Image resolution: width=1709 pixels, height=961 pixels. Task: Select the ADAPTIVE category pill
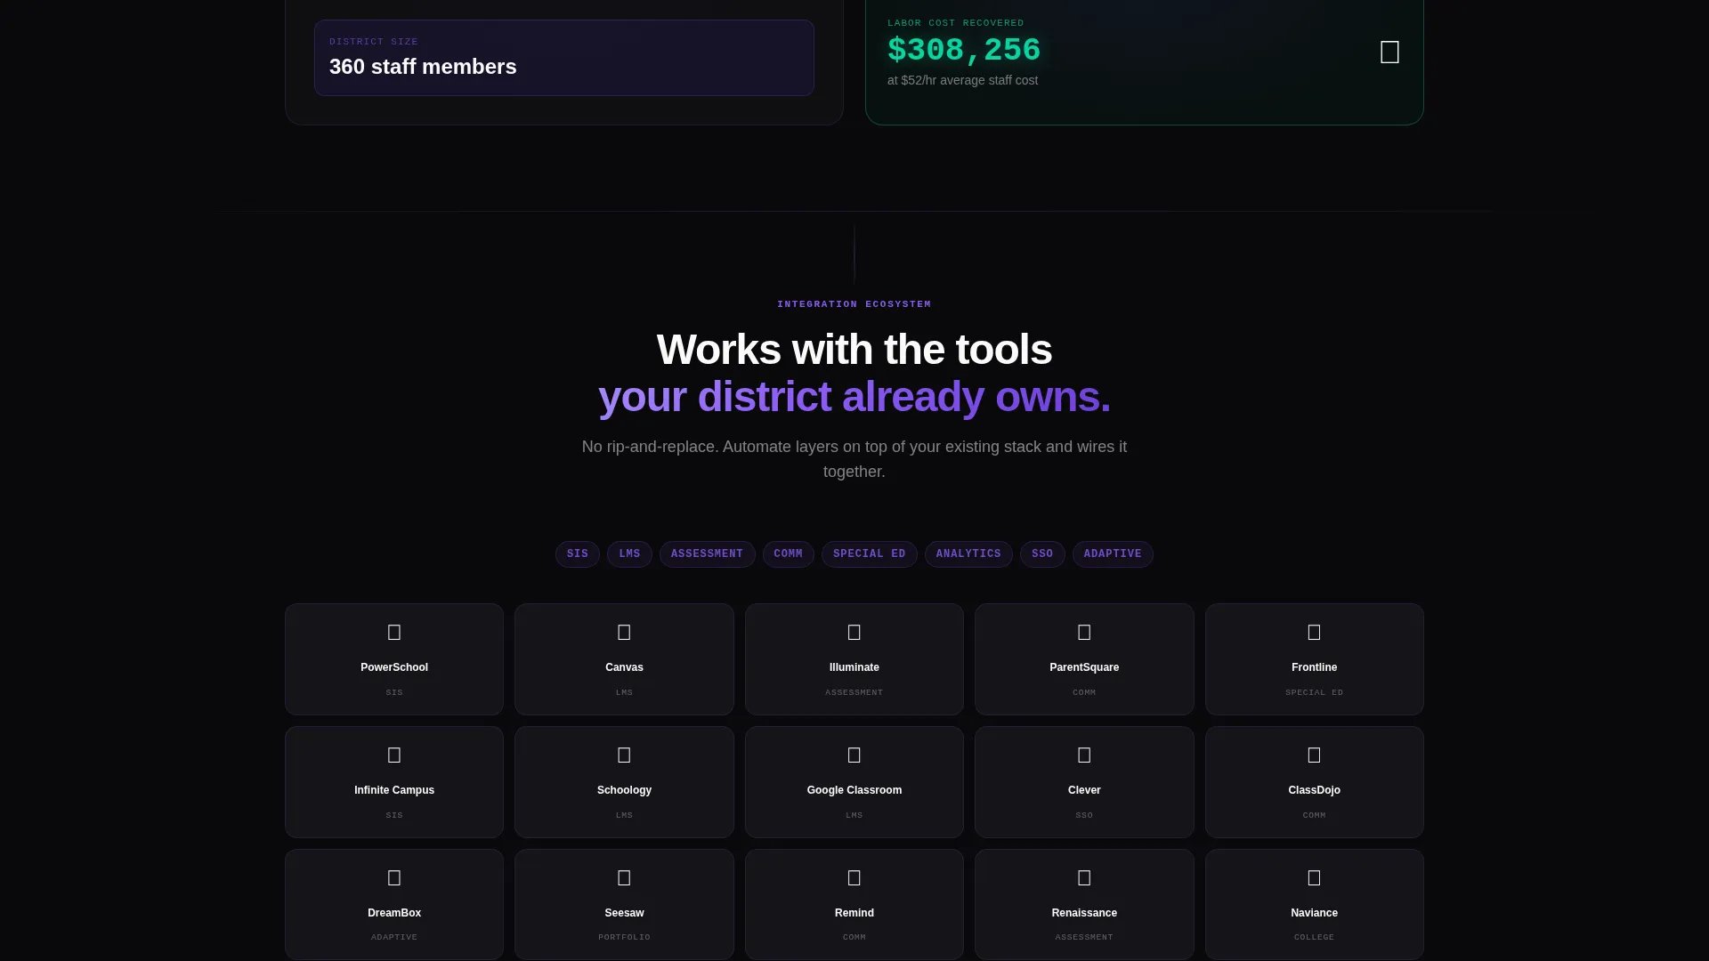pos(1113,554)
